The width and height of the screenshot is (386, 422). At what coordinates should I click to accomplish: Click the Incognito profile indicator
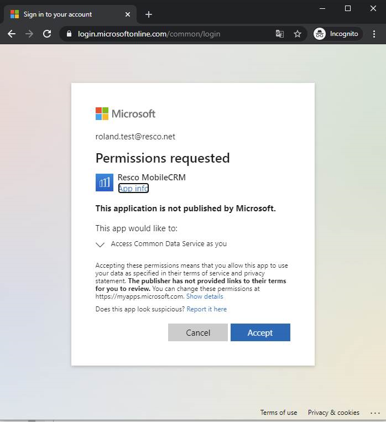(337, 34)
